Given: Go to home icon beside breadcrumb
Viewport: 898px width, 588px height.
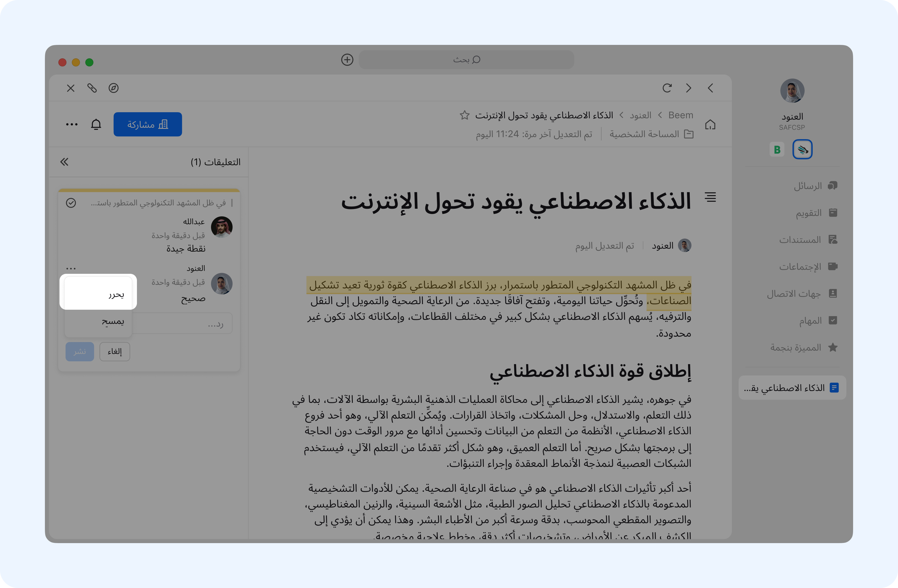Looking at the screenshot, I should pyautogui.click(x=710, y=125).
